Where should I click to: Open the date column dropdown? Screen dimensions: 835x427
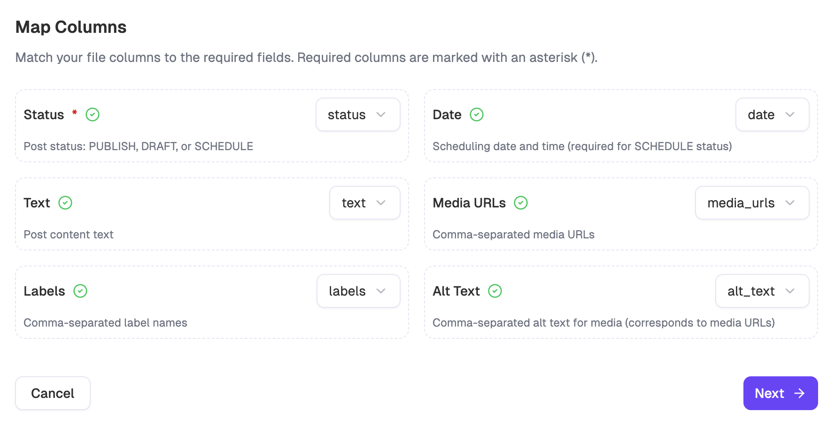[x=772, y=114]
